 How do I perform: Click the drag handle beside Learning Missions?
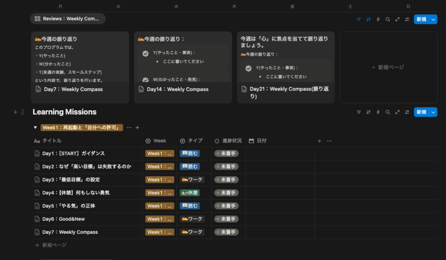[x=22, y=112]
